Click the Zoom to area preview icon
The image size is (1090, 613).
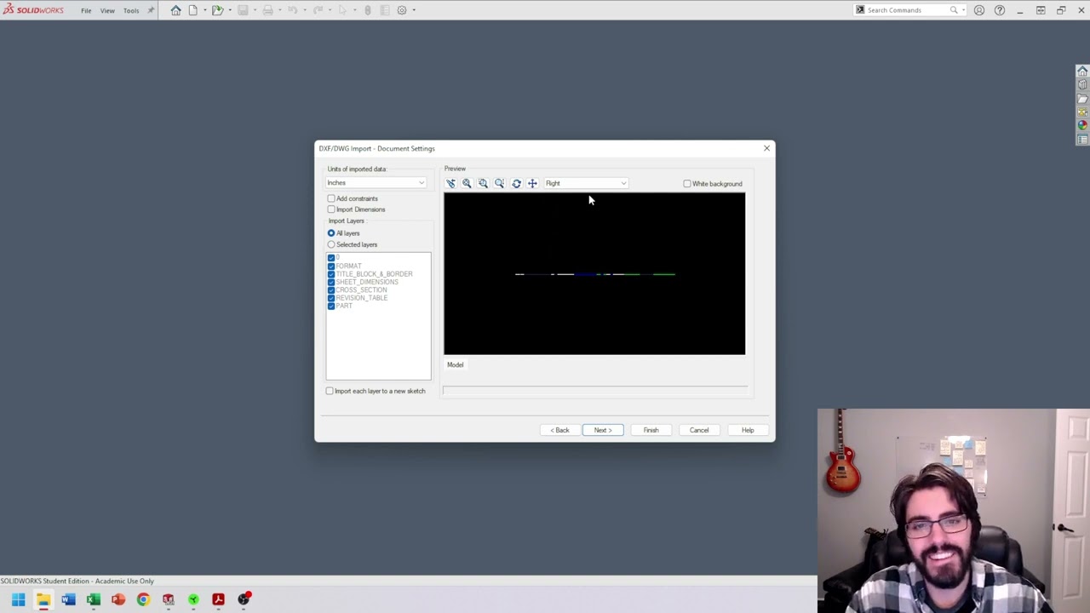pyautogui.click(x=483, y=183)
